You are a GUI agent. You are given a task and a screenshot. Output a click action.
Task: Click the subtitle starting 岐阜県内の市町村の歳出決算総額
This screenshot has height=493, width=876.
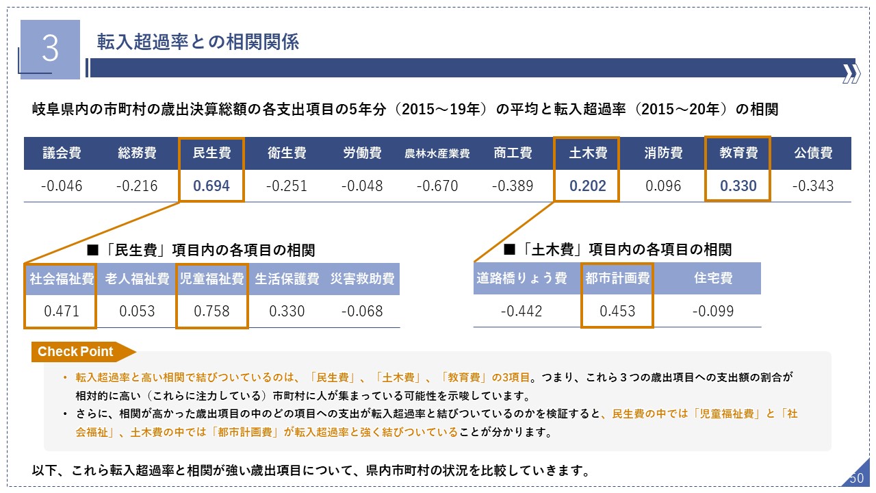[x=405, y=109]
